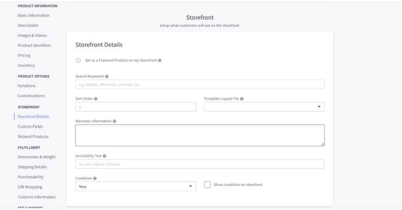Open Custom Fields in sidebar

coord(30,126)
